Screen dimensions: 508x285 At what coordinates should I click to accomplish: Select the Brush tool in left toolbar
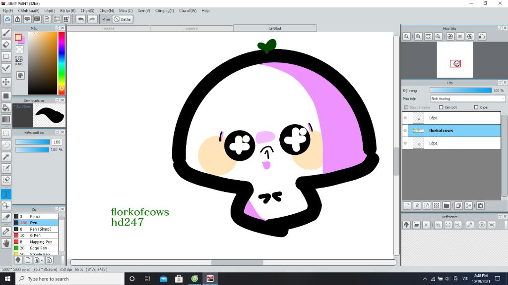coord(6,33)
